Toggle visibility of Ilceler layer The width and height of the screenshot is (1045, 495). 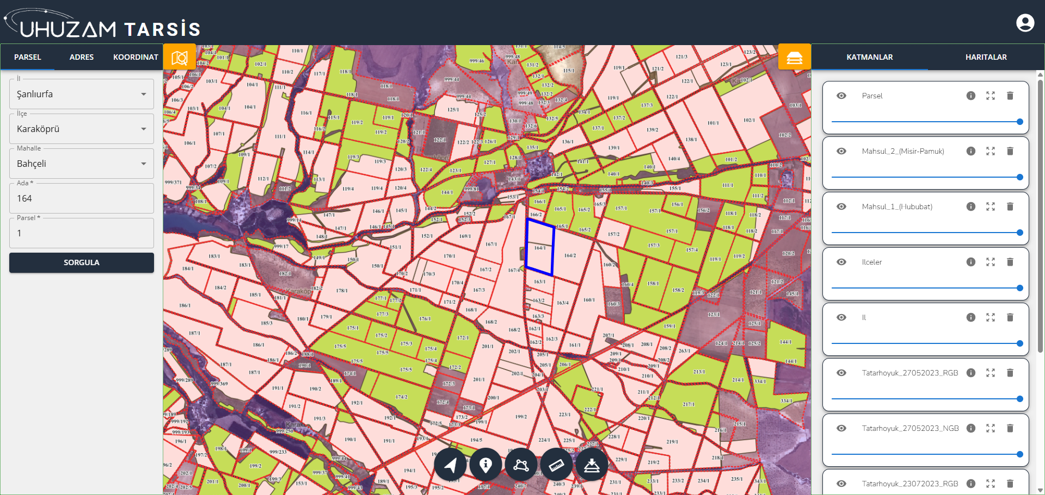coord(841,262)
